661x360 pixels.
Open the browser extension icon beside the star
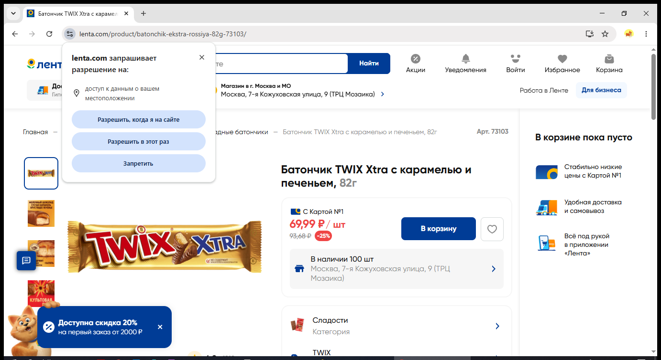629,34
